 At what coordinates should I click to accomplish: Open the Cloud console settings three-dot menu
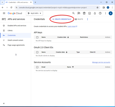[x=106, y=13]
